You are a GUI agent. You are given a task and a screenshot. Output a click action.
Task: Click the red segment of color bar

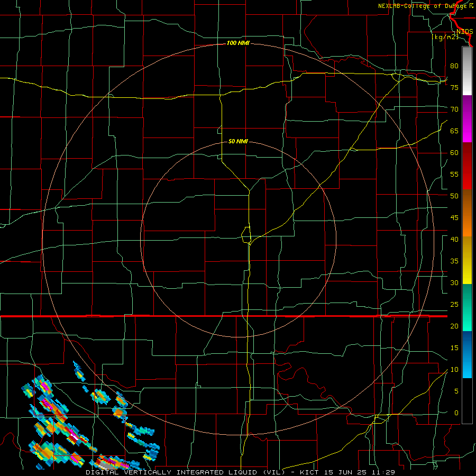pyautogui.click(x=467, y=166)
